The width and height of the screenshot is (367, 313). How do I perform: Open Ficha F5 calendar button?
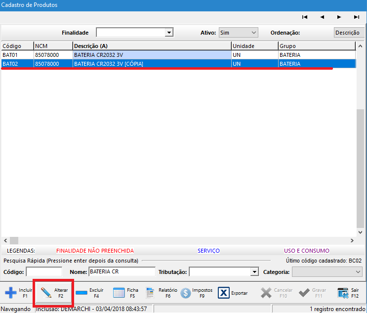[125, 293]
